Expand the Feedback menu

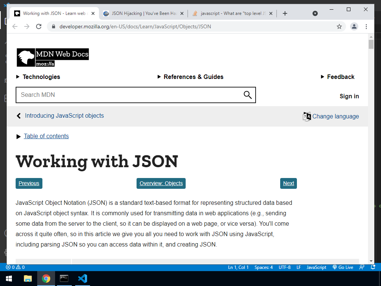click(x=337, y=77)
